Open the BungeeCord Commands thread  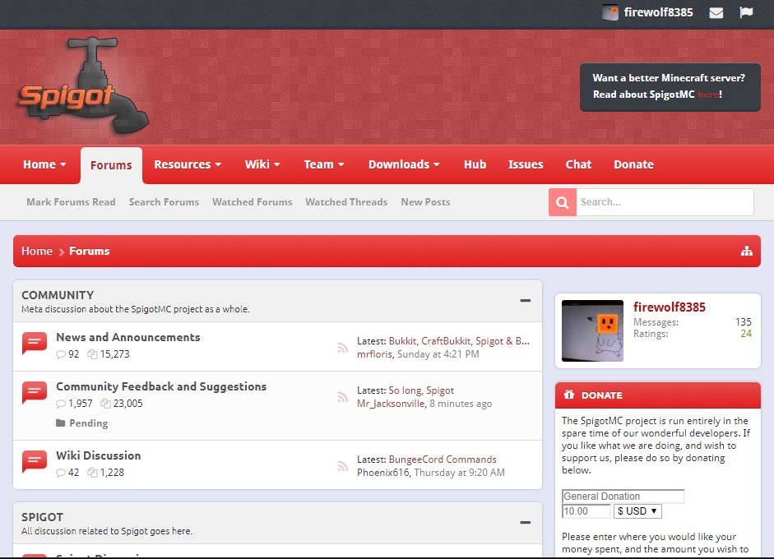(x=443, y=460)
